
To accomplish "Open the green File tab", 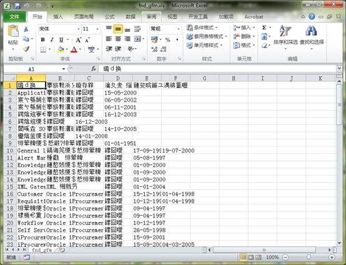I will pyautogui.click(x=14, y=17).
